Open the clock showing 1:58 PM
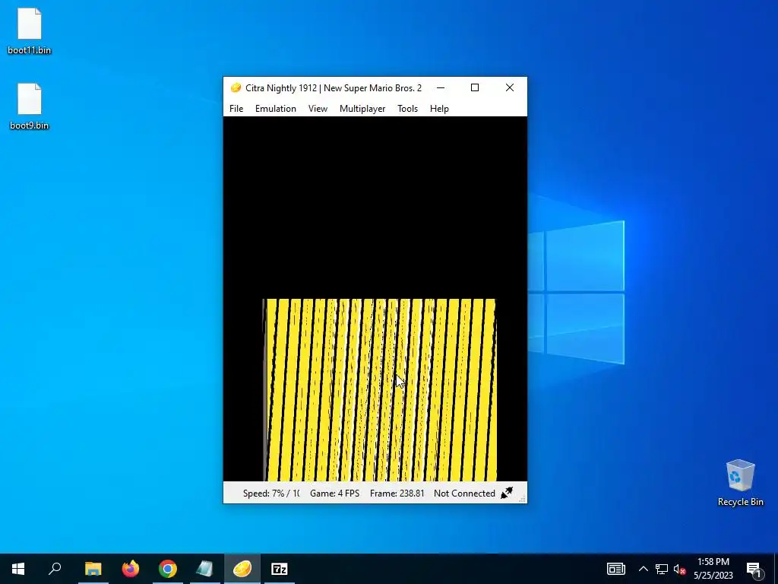The height and width of the screenshot is (584, 778). tap(713, 569)
